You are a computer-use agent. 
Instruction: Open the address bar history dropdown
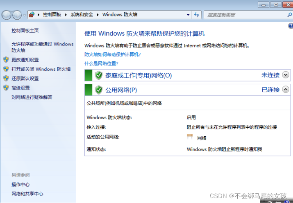coord(188,15)
